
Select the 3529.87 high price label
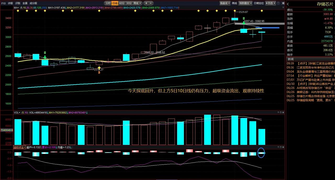243,12
